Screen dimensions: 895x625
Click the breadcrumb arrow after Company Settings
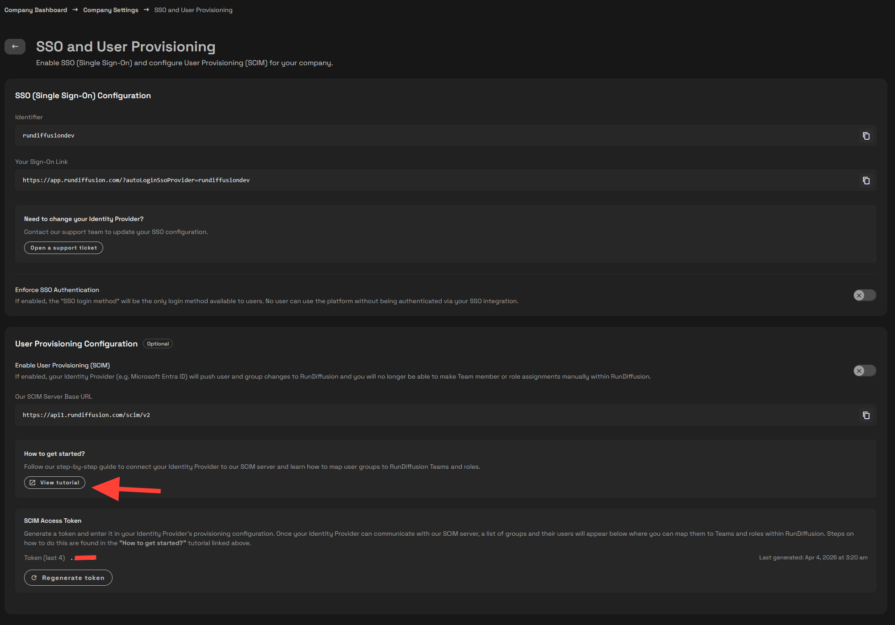(146, 9)
